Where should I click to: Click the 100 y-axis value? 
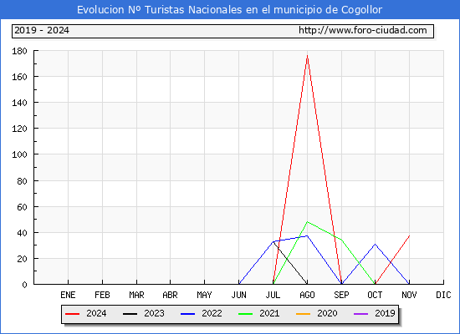(x=19, y=154)
